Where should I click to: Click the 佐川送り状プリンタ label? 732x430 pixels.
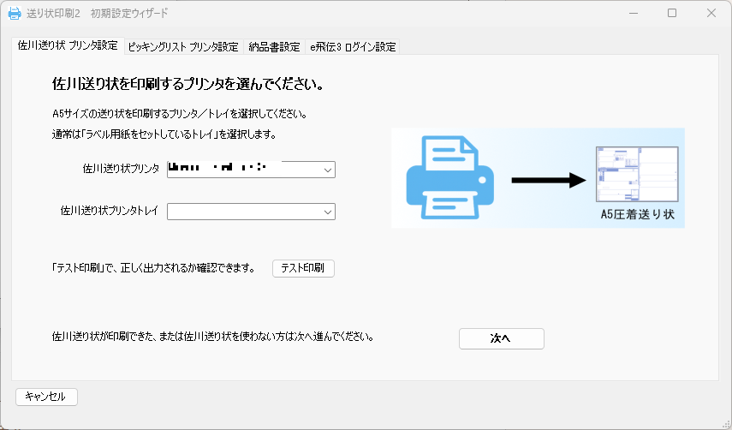121,169
